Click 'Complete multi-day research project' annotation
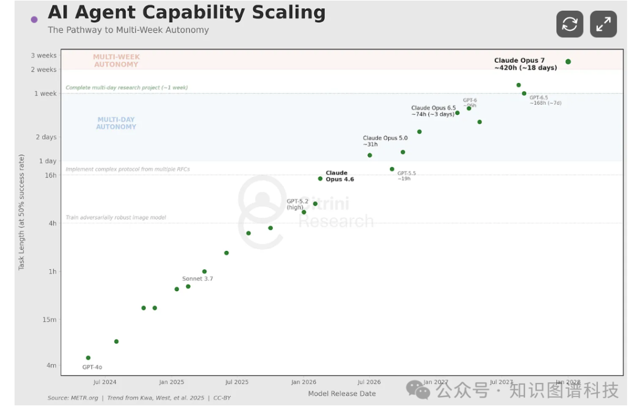Screen dimensions: 640x416 pos(127,88)
